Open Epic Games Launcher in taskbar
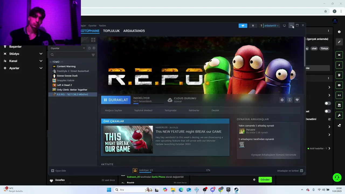 click(x=228, y=190)
